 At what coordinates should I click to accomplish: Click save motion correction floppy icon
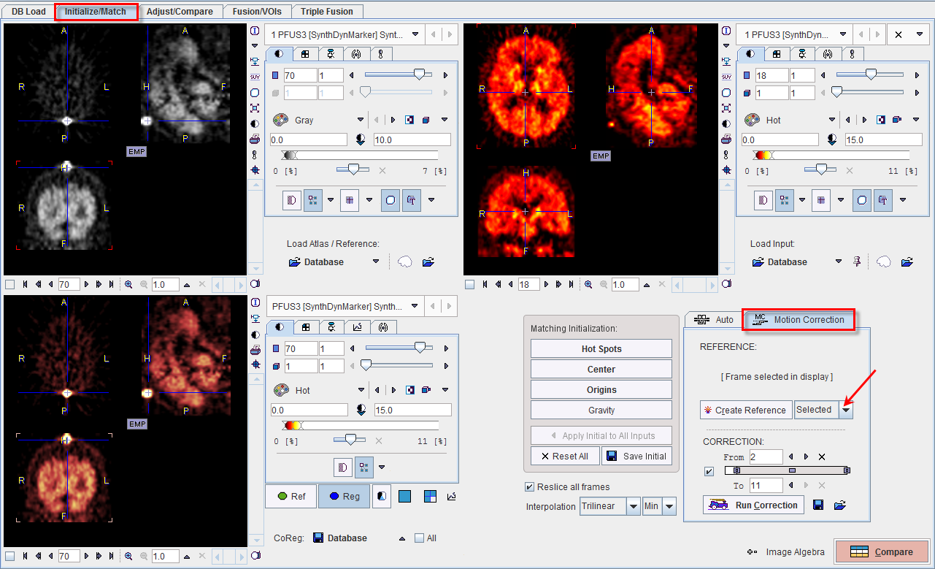818,505
